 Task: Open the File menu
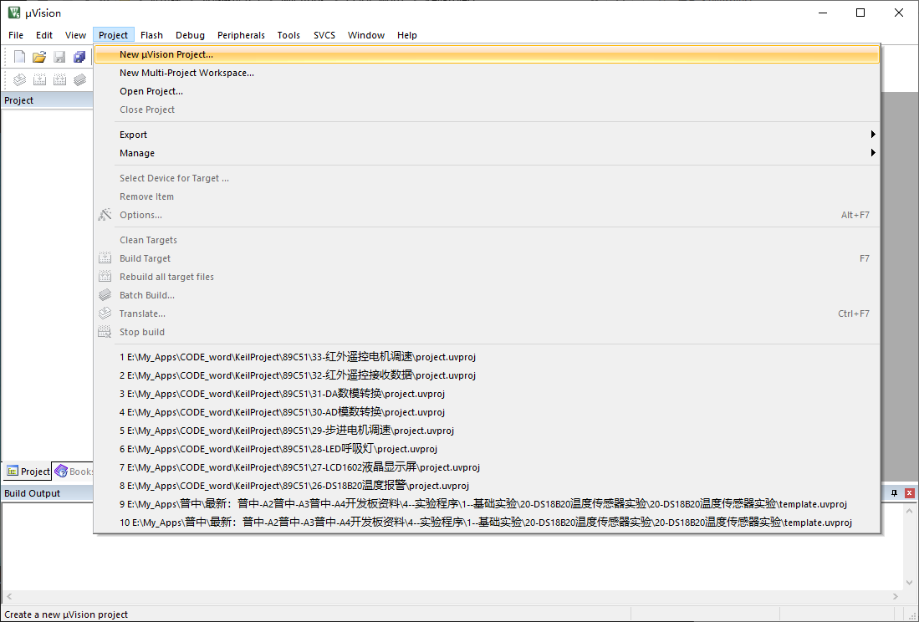coord(16,35)
